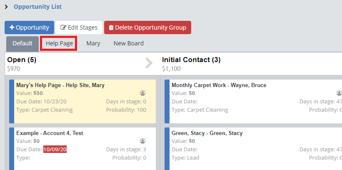Click the overdue 10/09/20 due date

coord(55,149)
